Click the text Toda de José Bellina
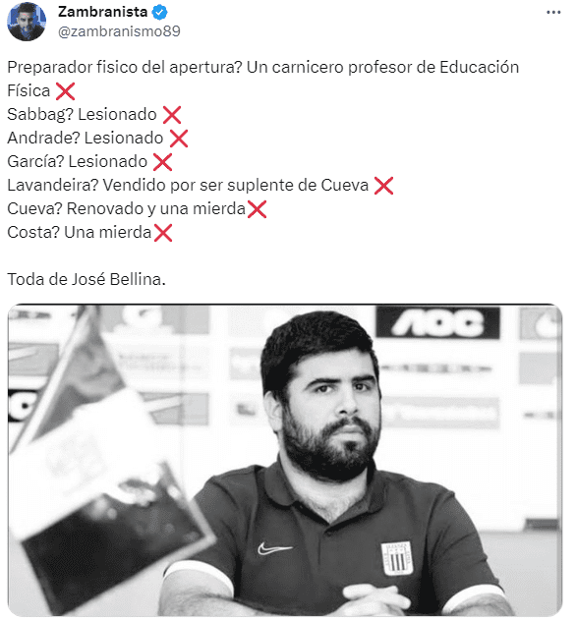576x621 pixels. pos(86,279)
